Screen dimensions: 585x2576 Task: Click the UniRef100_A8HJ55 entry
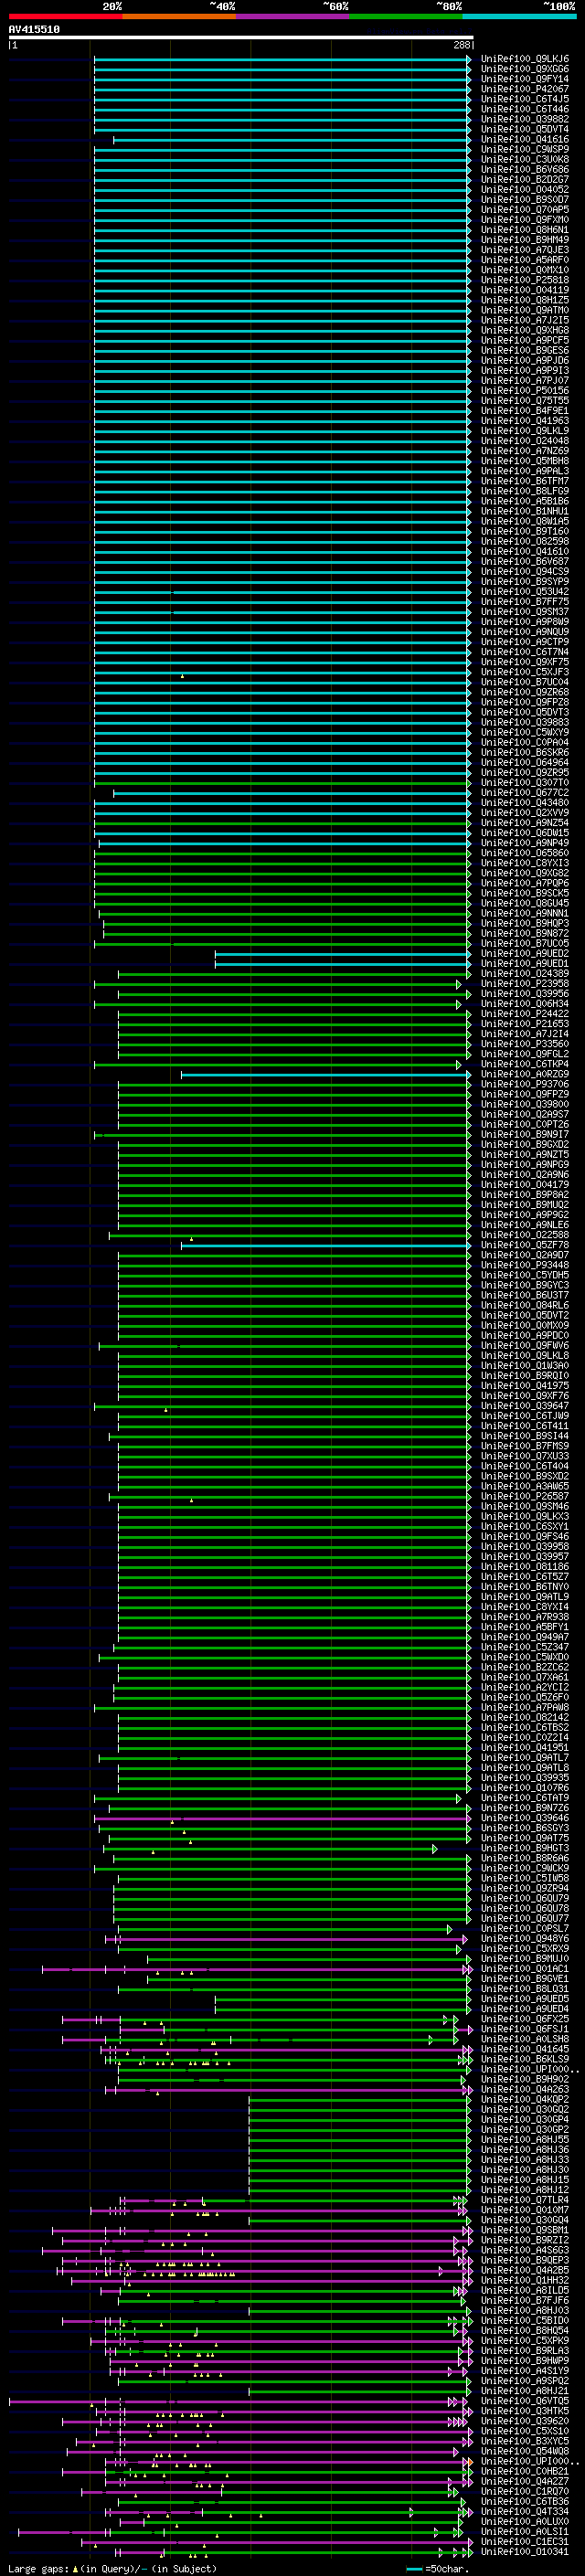coord(525,2139)
